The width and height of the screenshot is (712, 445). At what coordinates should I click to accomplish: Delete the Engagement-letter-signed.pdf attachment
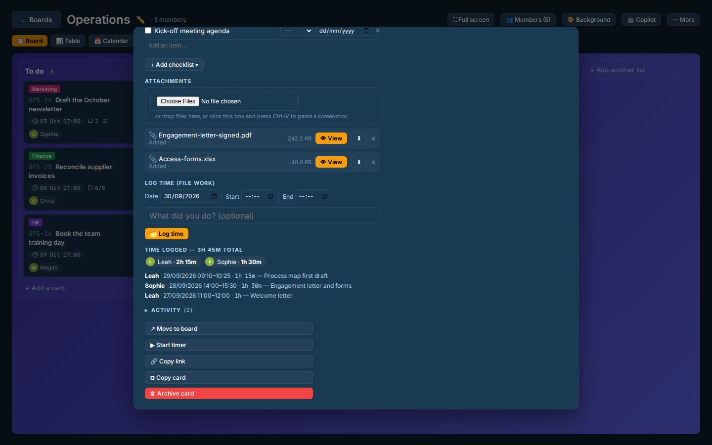coord(374,138)
